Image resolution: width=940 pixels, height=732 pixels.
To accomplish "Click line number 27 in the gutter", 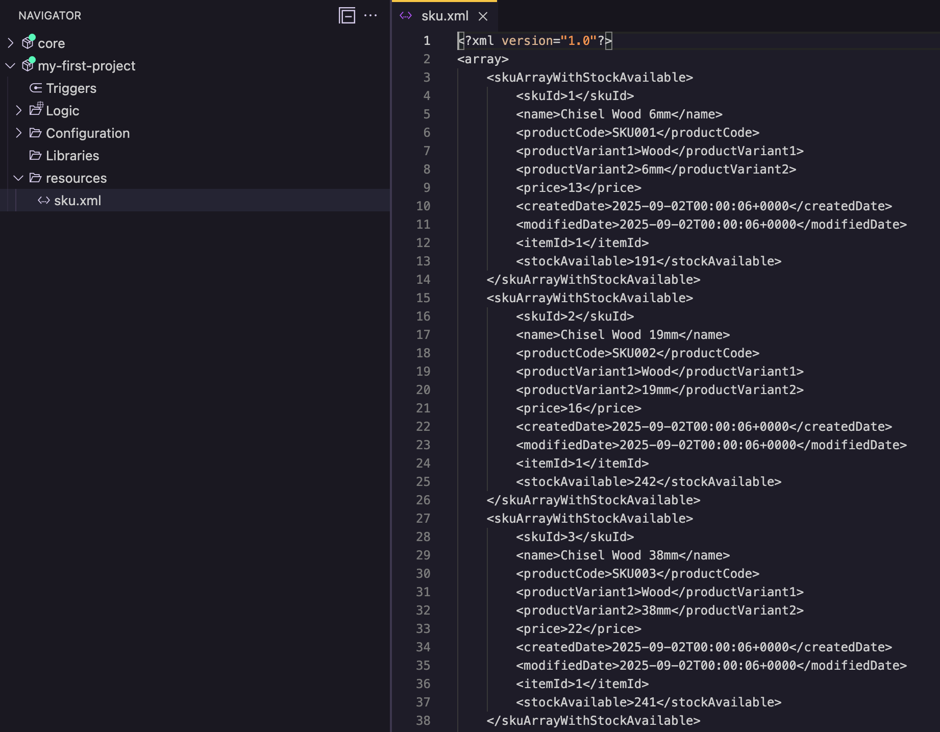I will (423, 518).
